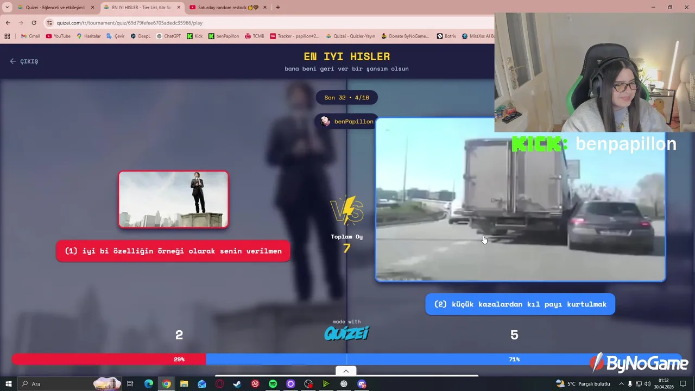Viewport: 695px width, 391px height.
Task: Open the Discord icon on the taskbar
Action: coord(362,384)
